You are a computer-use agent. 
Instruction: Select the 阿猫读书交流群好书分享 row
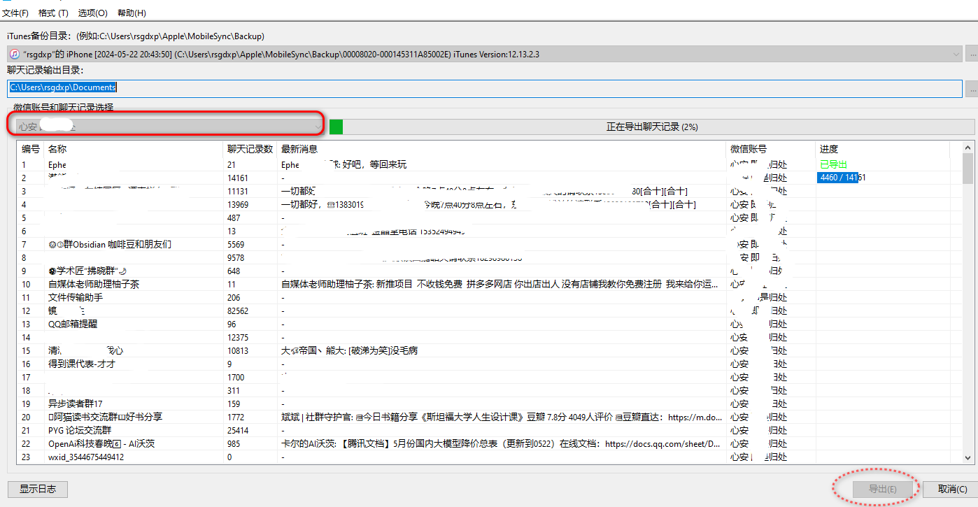[490, 417]
